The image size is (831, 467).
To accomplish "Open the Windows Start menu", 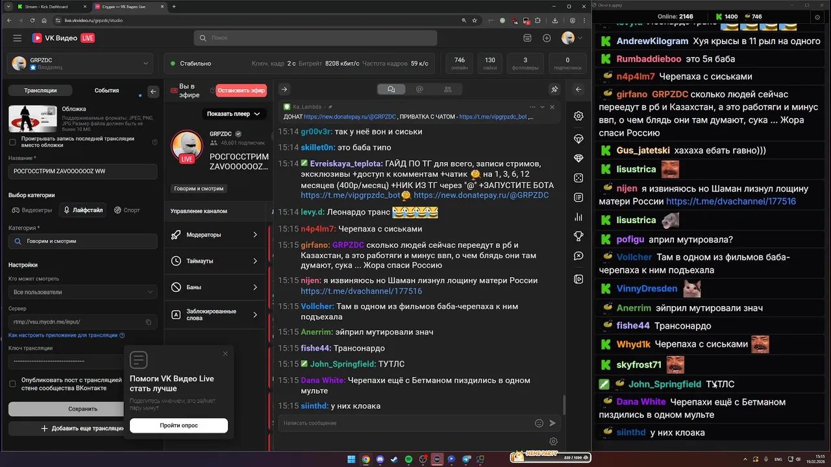I will point(351,459).
